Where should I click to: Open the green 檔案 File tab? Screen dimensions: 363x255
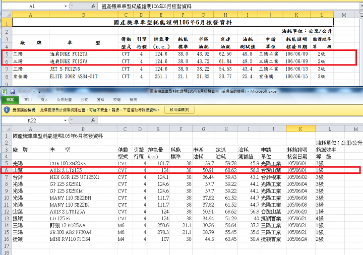point(10,99)
